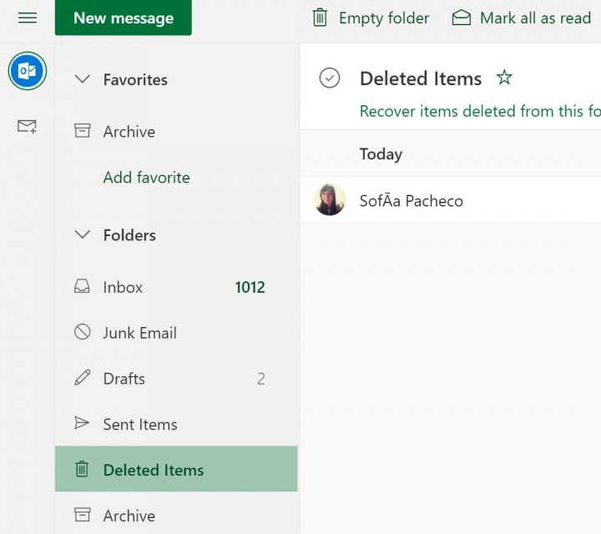The width and height of the screenshot is (601, 534).
Task: Click the Drafts pencil icon
Action: click(83, 377)
